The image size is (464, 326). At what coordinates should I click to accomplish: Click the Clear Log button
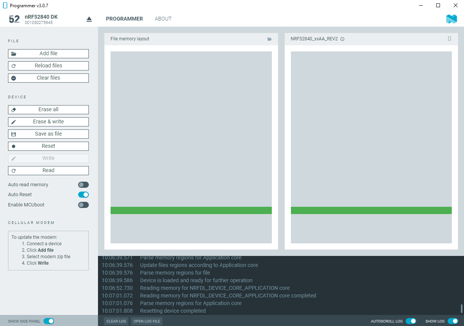[116, 321]
